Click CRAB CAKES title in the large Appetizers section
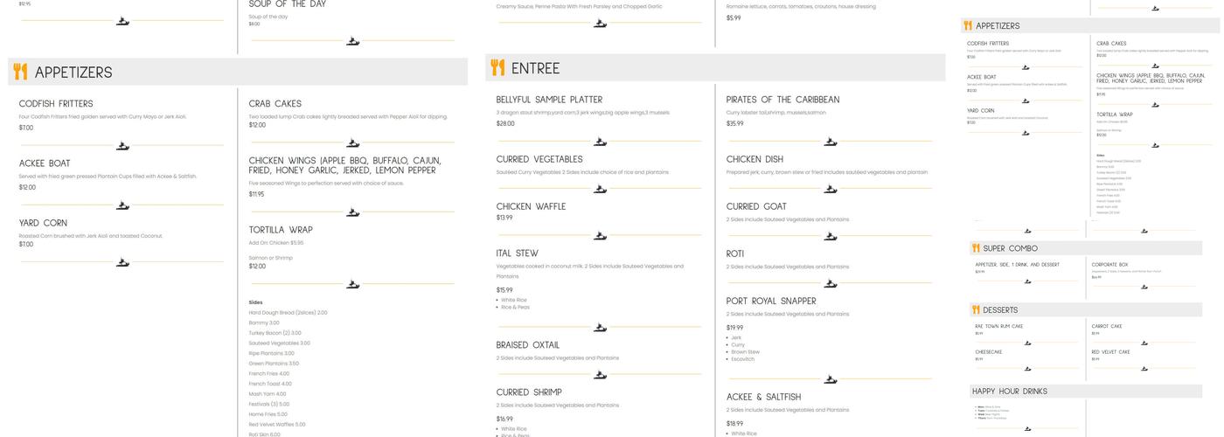The image size is (1224, 437). click(276, 104)
